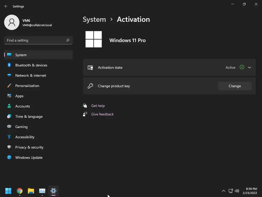Show hidden tray icons chevron

224,191
